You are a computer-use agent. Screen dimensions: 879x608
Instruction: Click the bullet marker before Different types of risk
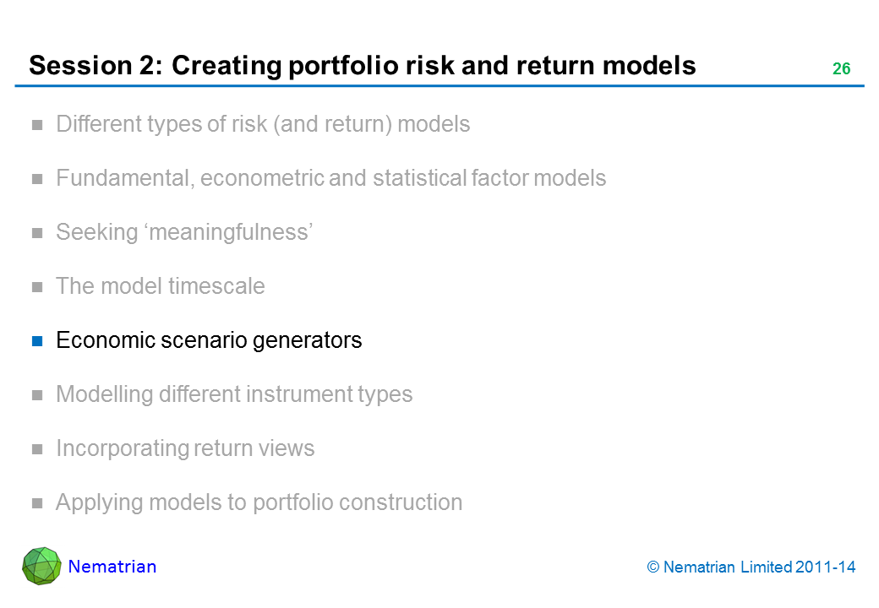click(x=37, y=125)
